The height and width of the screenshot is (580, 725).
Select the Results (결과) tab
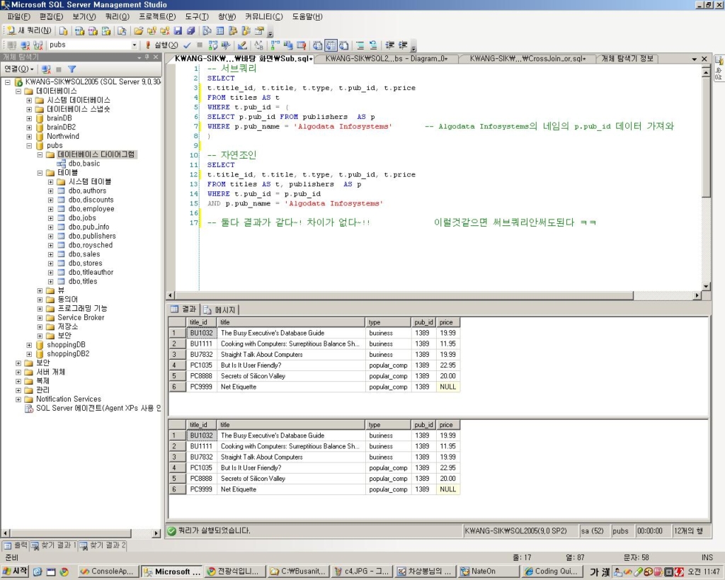pyautogui.click(x=183, y=309)
